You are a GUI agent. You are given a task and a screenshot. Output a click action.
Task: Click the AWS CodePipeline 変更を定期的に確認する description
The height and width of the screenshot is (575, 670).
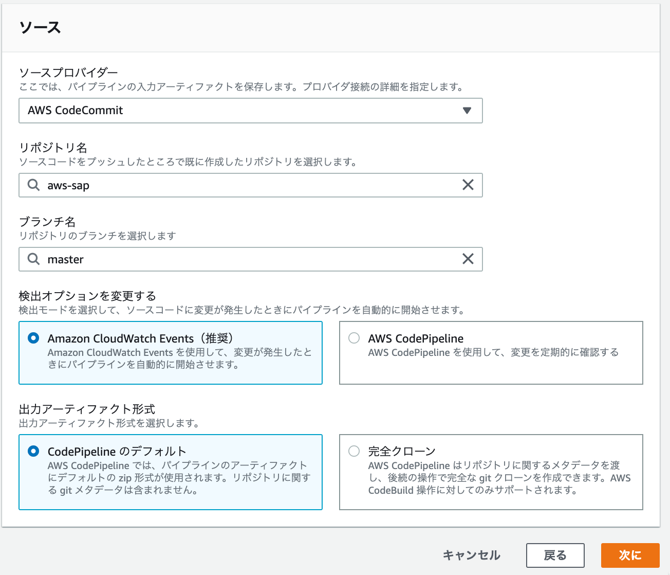pos(493,352)
